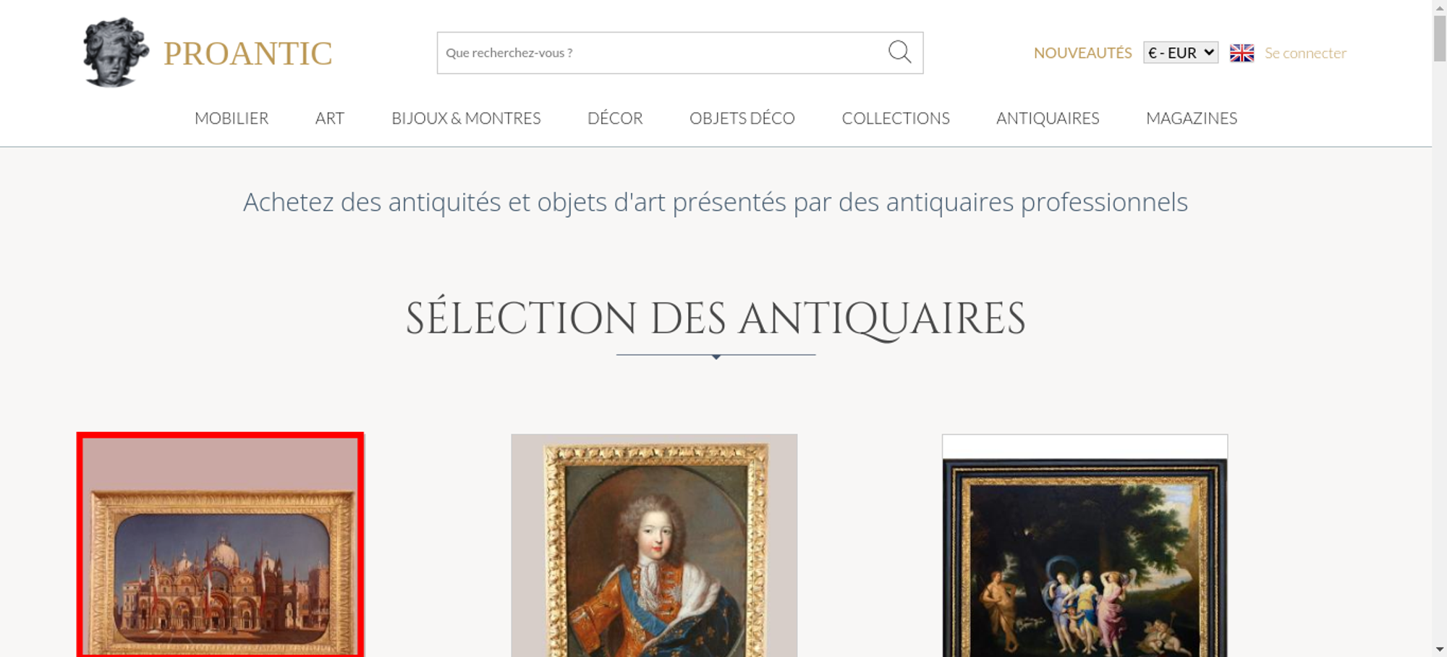Viewport: 1447px width, 657px height.
Task: Go to the MAGAZINES menu
Action: pos(1192,118)
